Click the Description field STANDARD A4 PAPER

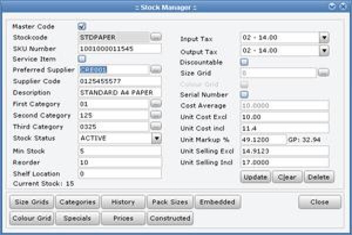pos(120,92)
